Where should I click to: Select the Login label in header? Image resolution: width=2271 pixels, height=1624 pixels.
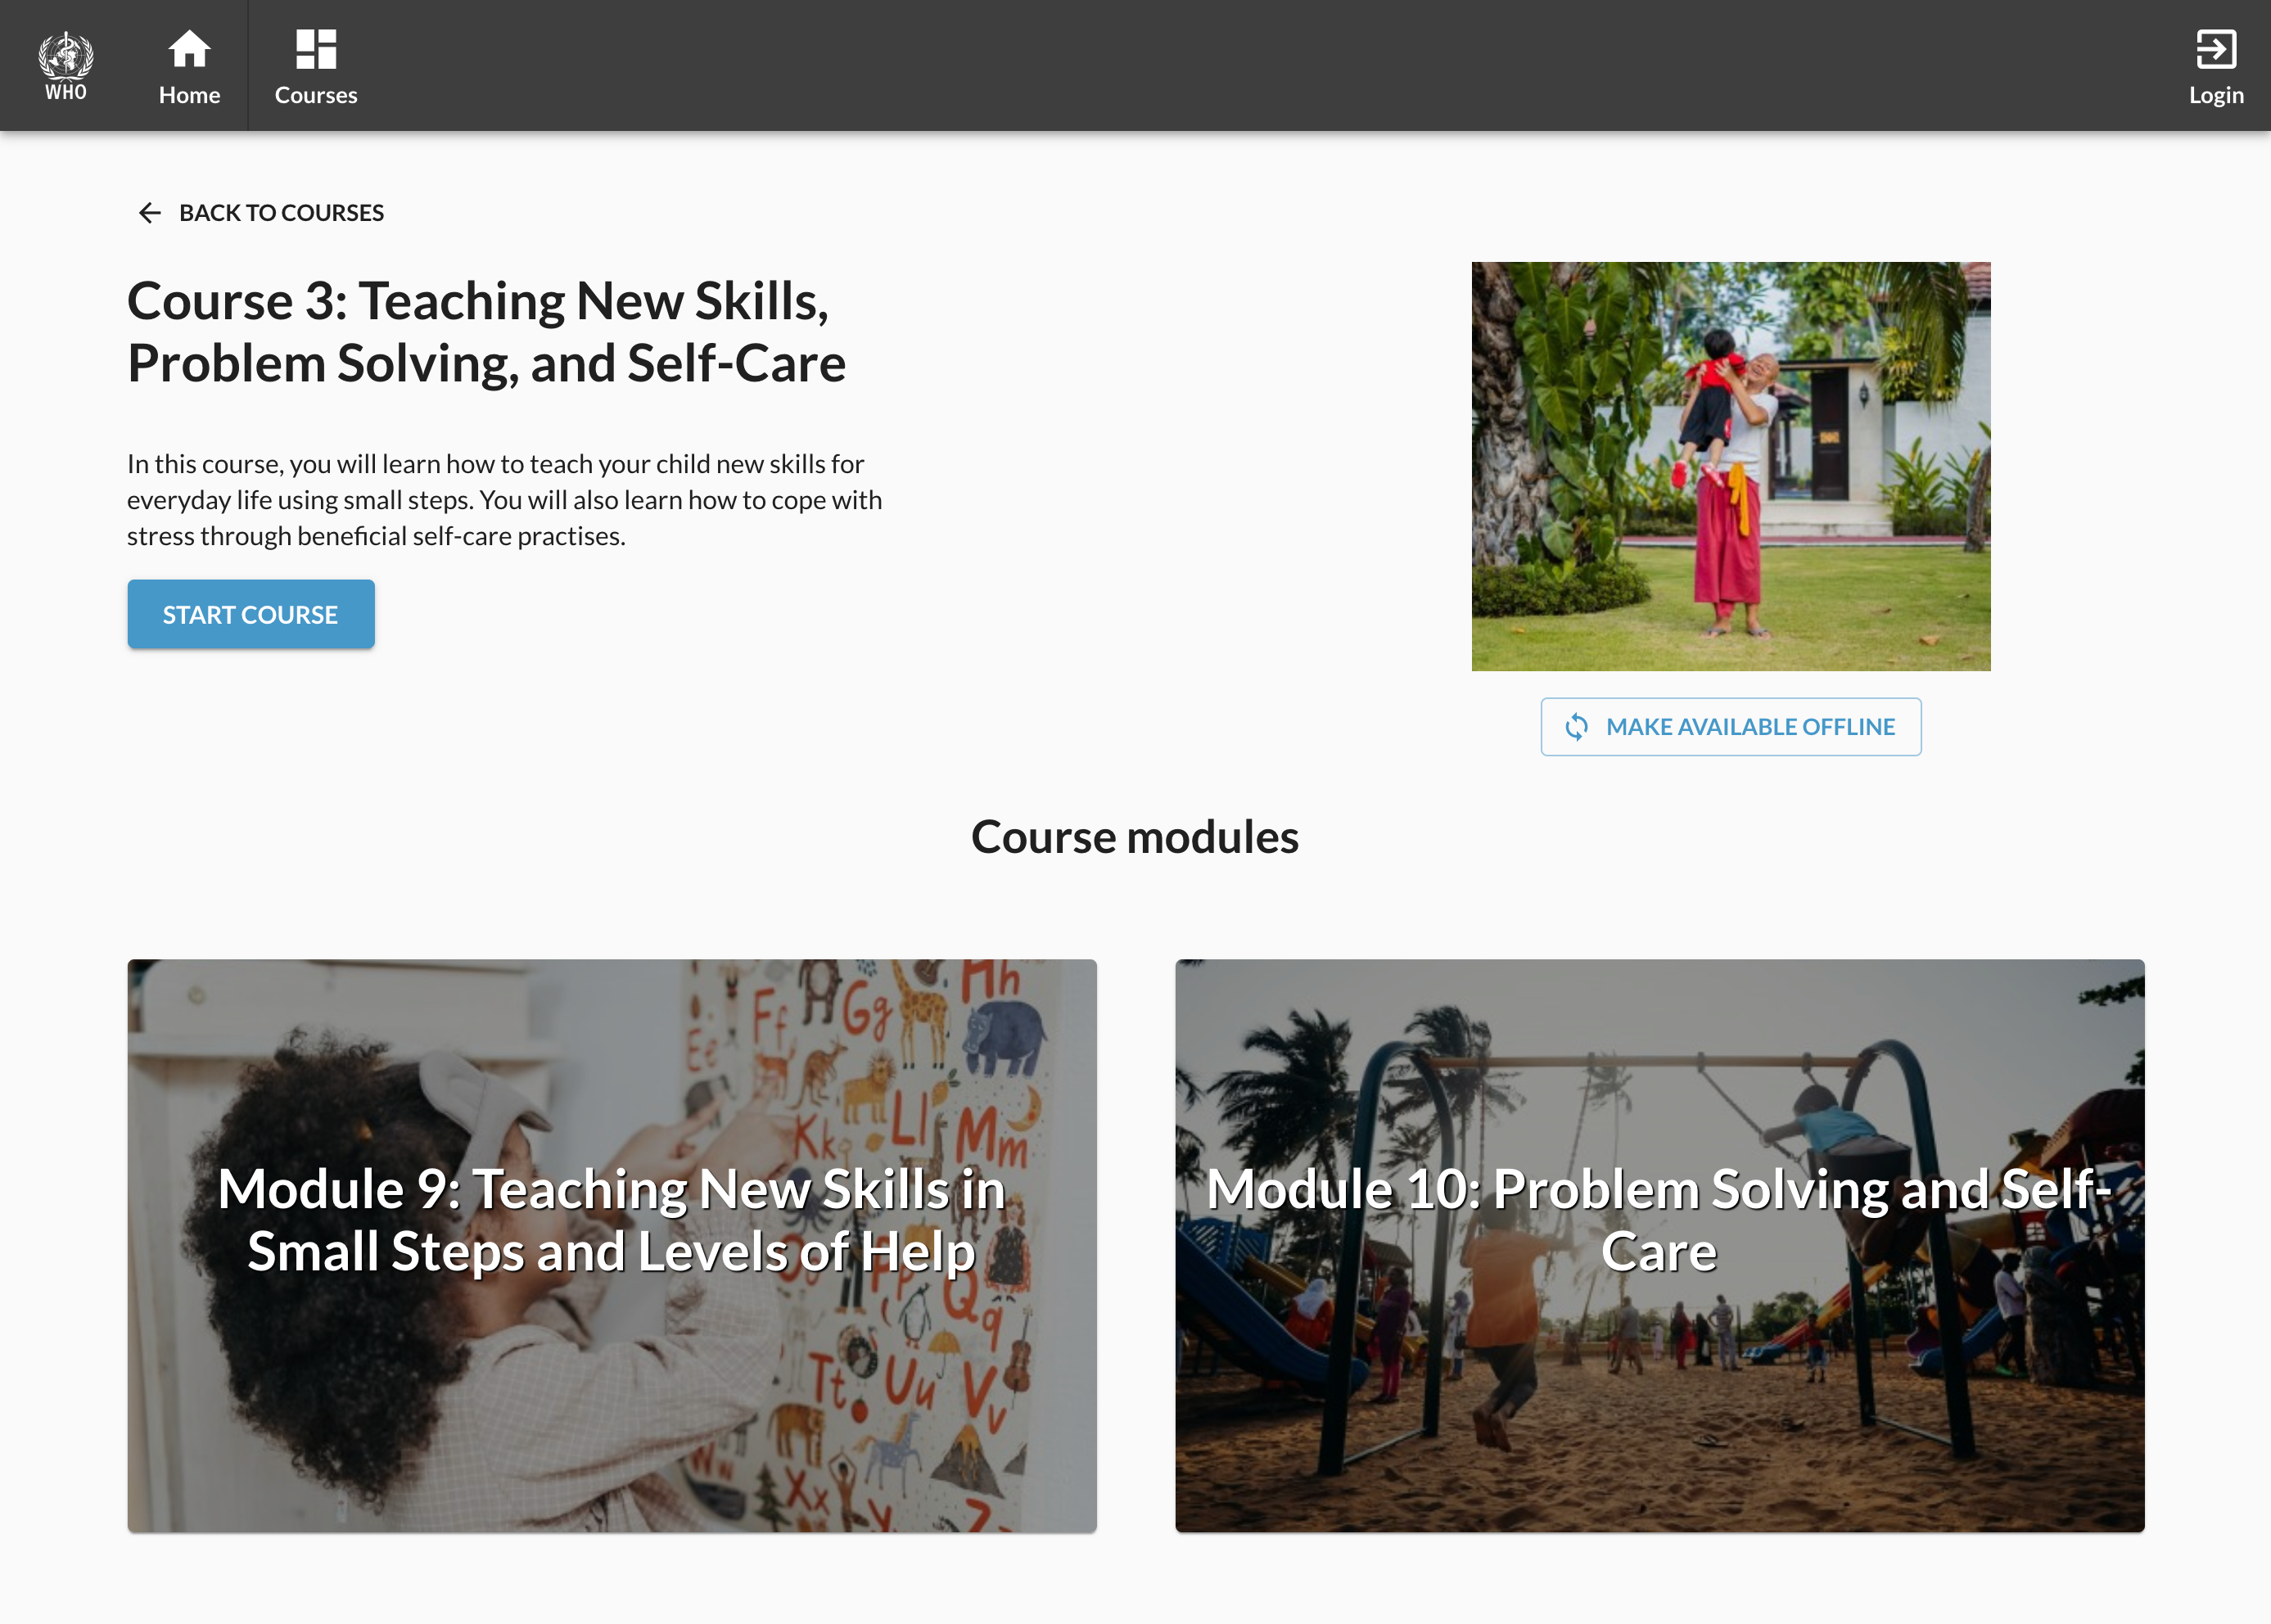(2216, 95)
